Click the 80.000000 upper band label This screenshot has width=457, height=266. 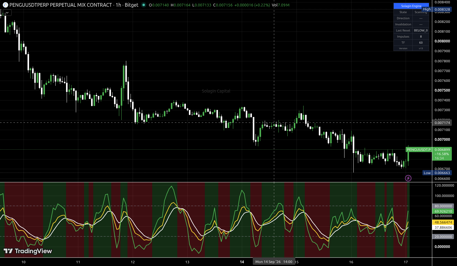pyautogui.click(x=443, y=206)
